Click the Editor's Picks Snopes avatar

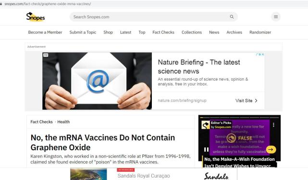206,125
